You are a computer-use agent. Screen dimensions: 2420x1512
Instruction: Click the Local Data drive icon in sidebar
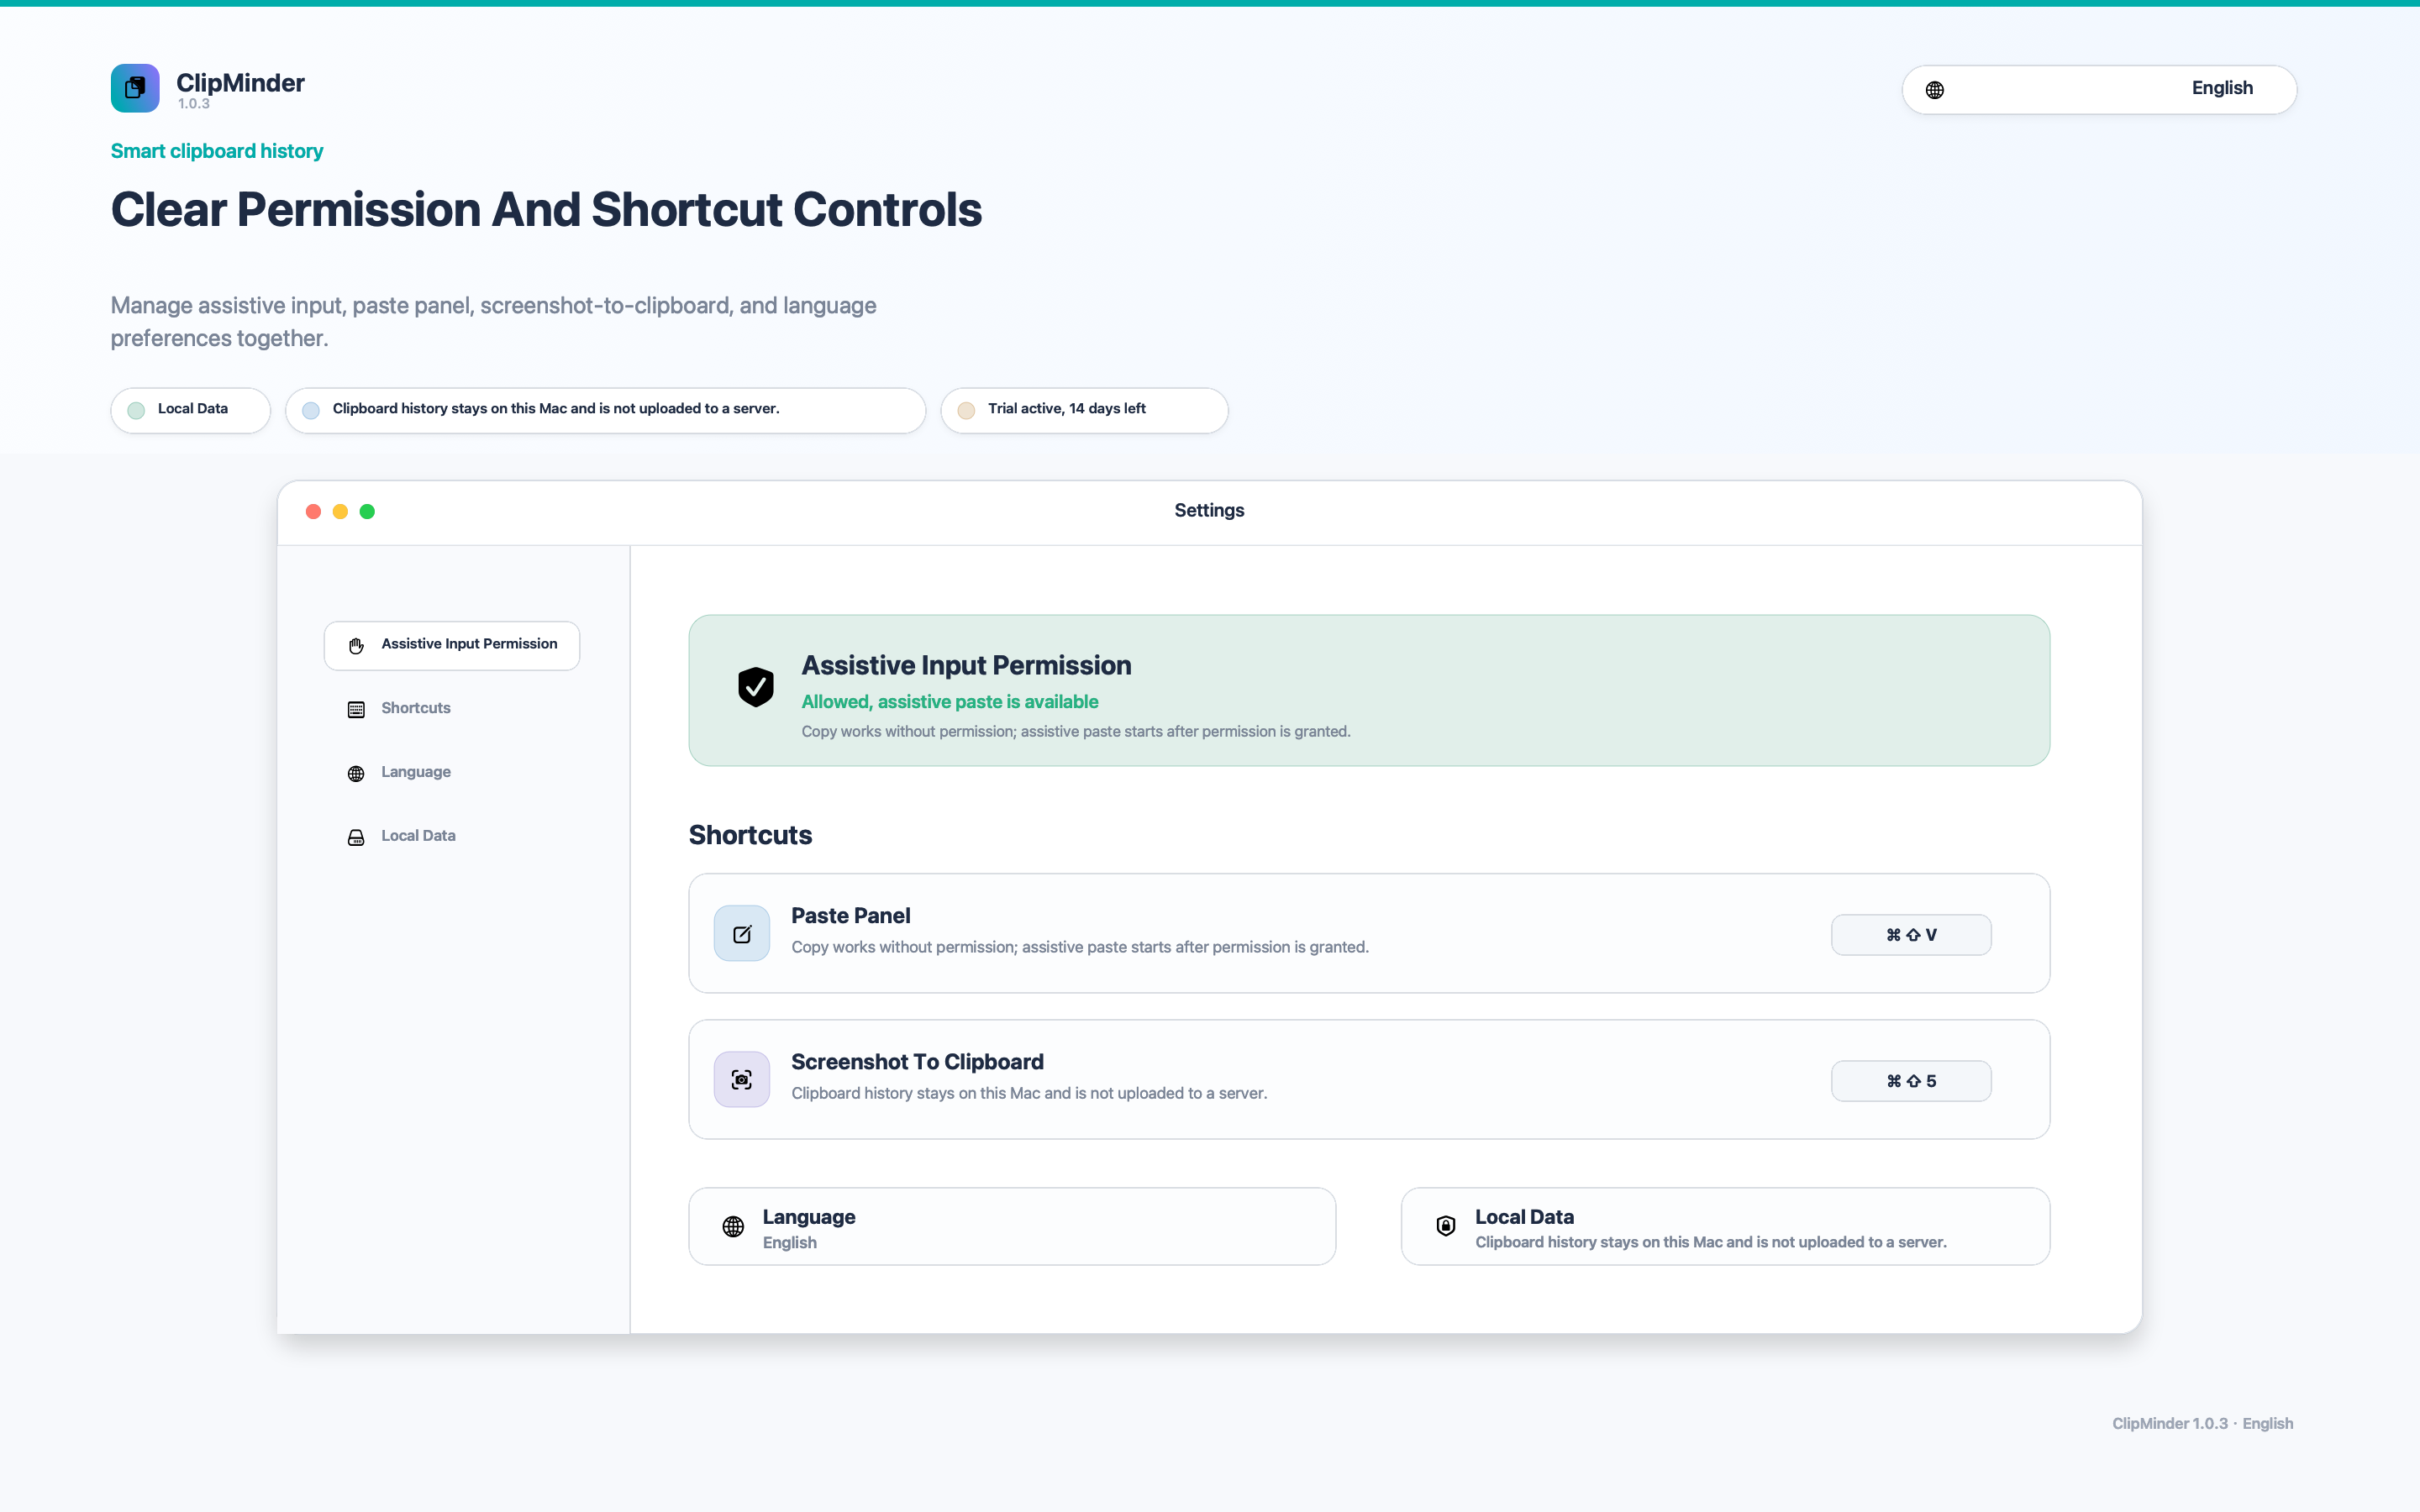point(356,837)
